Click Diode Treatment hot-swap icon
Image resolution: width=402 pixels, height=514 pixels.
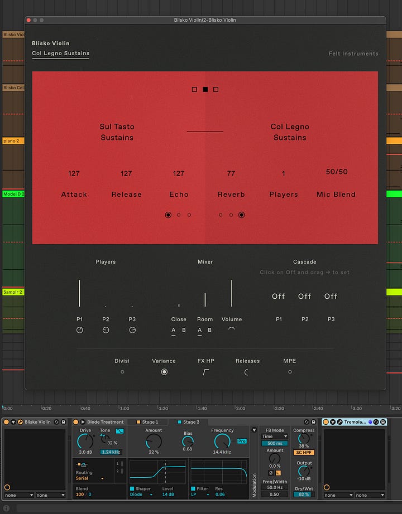[x=307, y=422]
